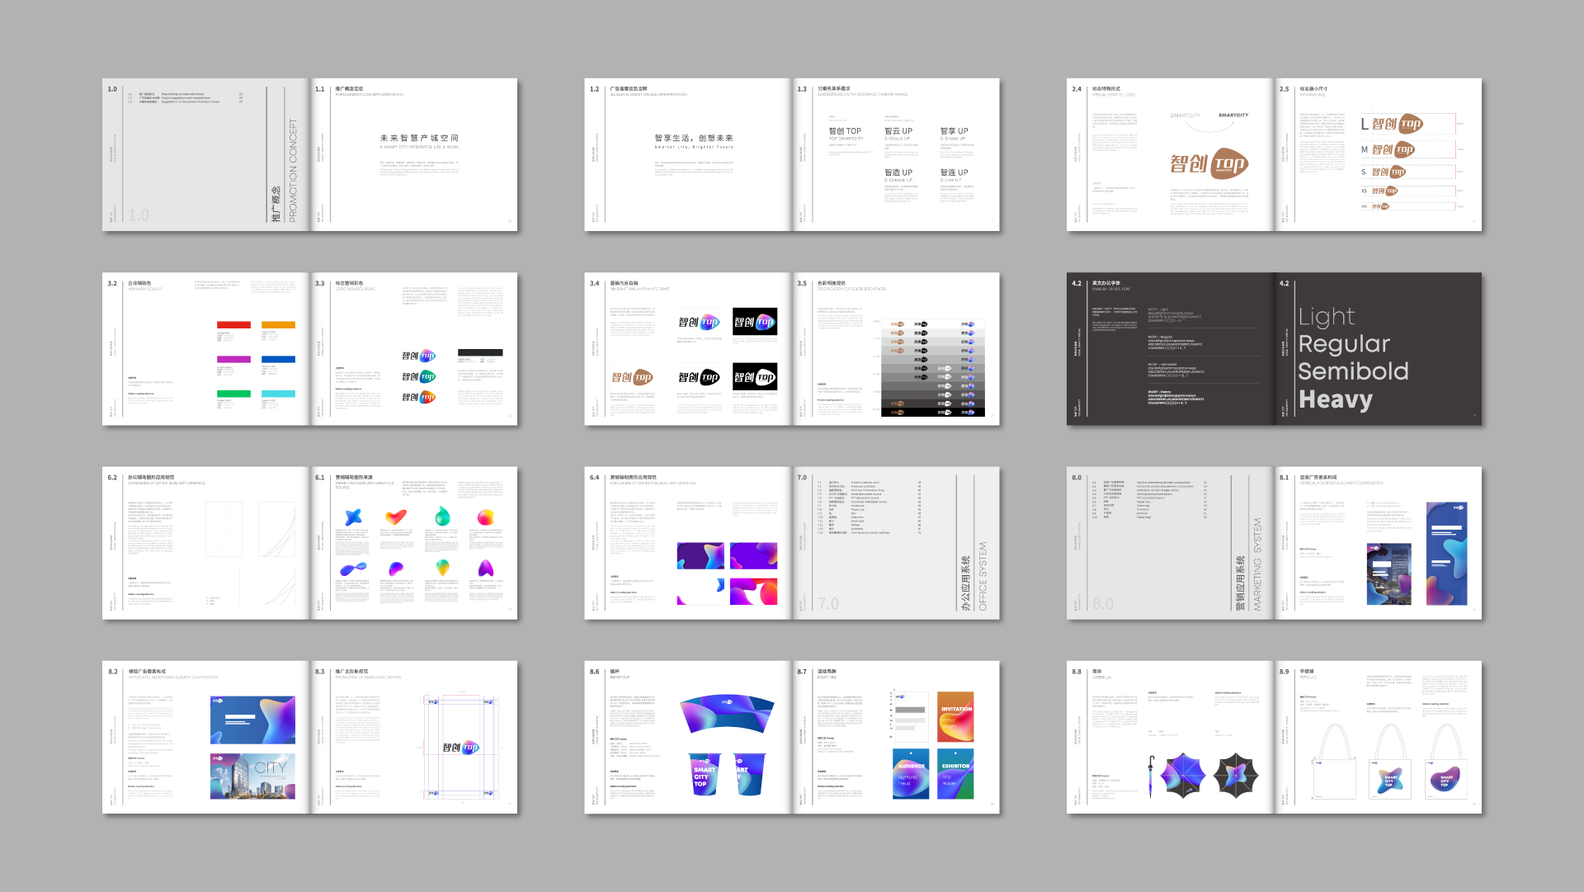Click the vertical "MARKETING SYSTEM" title
The width and height of the screenshot is (1584, 892).
tap(1257, 564)
